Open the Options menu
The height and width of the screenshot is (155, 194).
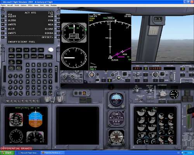pyautogui.click(x=23, y=5)
